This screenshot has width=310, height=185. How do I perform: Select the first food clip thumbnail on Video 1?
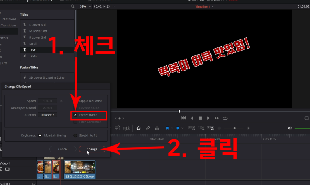(40, 170)
